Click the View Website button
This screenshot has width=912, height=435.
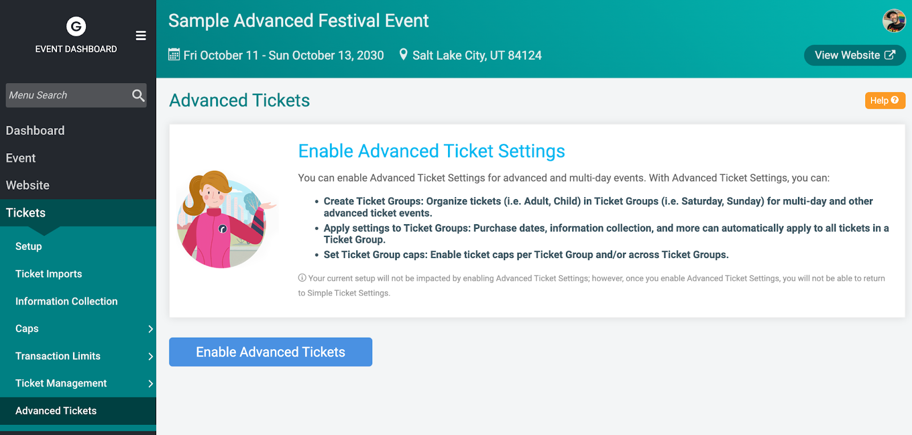coord(854,55)
